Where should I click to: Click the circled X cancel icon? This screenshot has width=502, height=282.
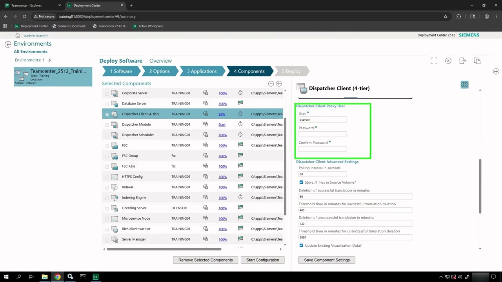[x=448, y=61]
